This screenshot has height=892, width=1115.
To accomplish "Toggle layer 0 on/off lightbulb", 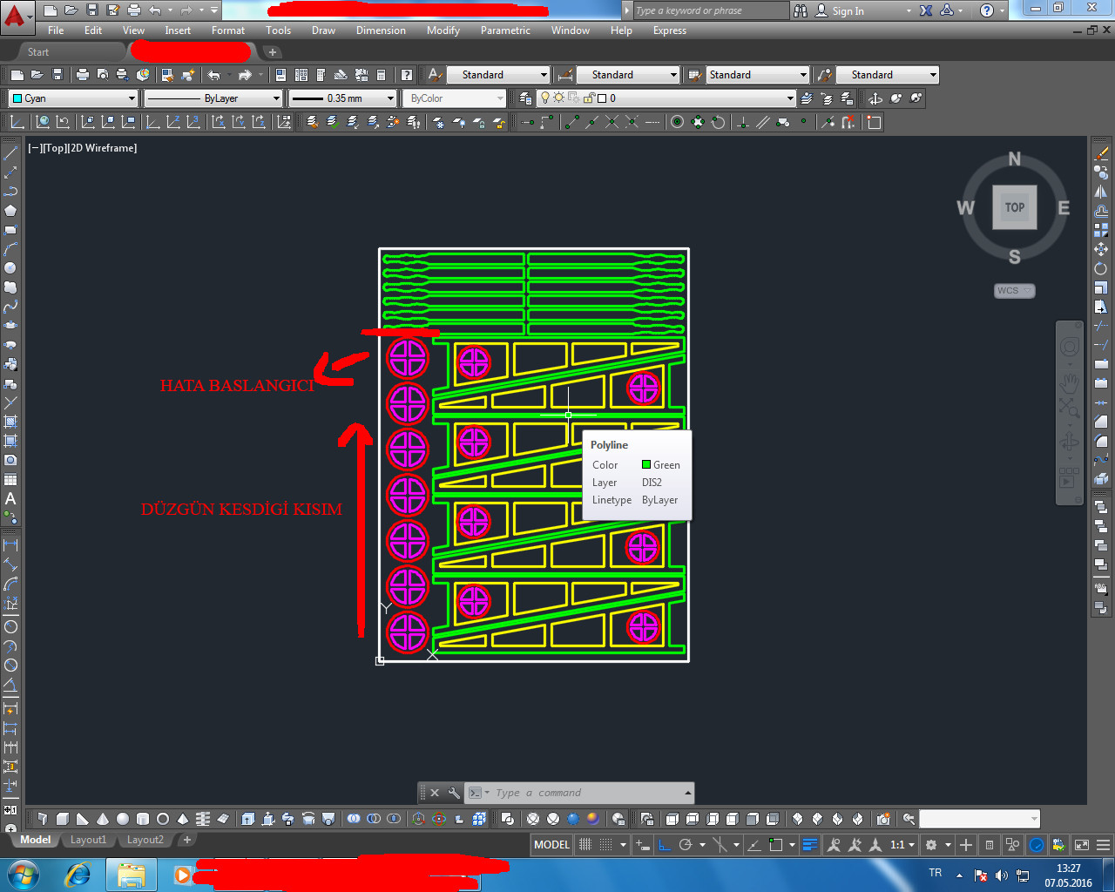I will coord(545,98).
